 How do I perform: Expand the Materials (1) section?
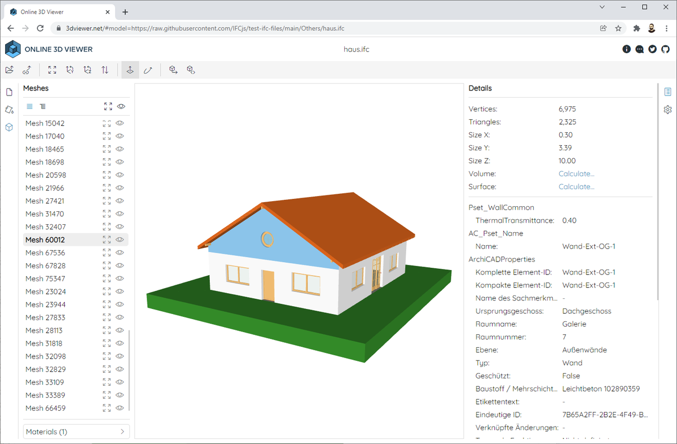pyautogui.click(x=76, y=432)
